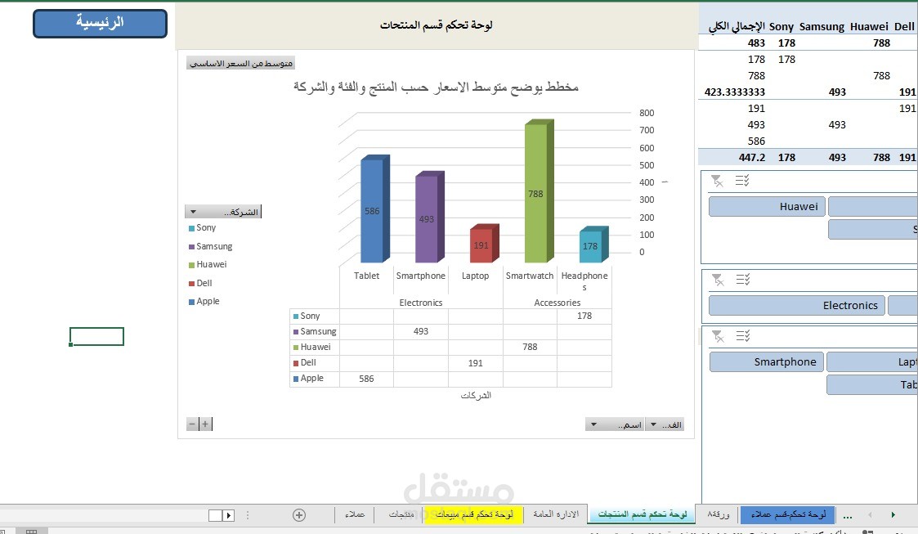Select the Apple legend entry
The image size is (918, 534).
[x=204, y=302]
